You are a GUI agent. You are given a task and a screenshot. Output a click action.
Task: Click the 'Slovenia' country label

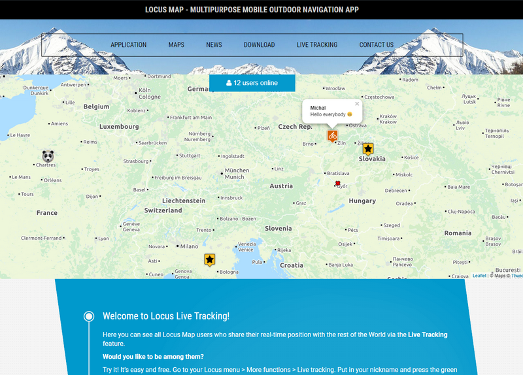pyautogui.click(x=278, y=229)
